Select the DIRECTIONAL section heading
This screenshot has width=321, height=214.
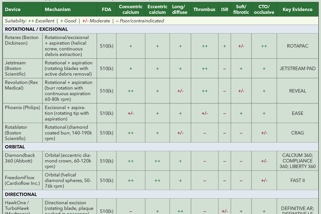[x=160, y=194]
